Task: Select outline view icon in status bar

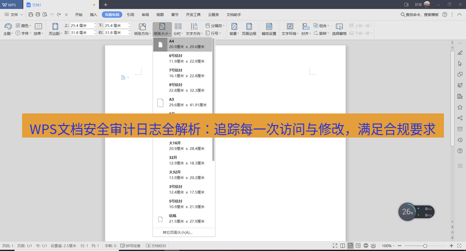Action: (x=358, y=245)
